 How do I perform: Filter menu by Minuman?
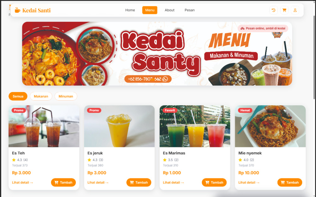pos(66,96)
